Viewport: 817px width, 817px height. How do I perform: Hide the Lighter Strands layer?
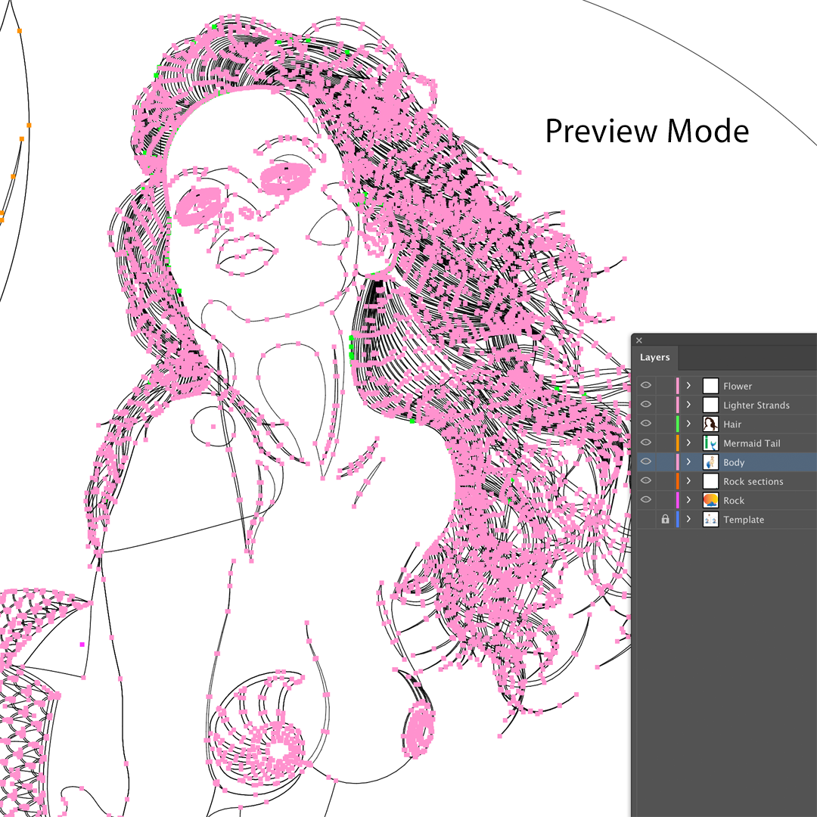(x=645, y=405)
